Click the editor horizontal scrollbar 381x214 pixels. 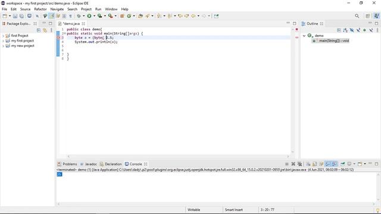[179, 156]
